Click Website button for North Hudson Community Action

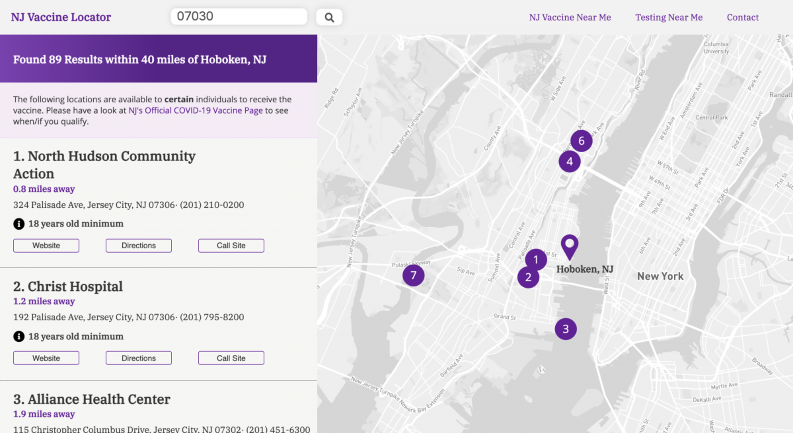(x=46, y=245)
